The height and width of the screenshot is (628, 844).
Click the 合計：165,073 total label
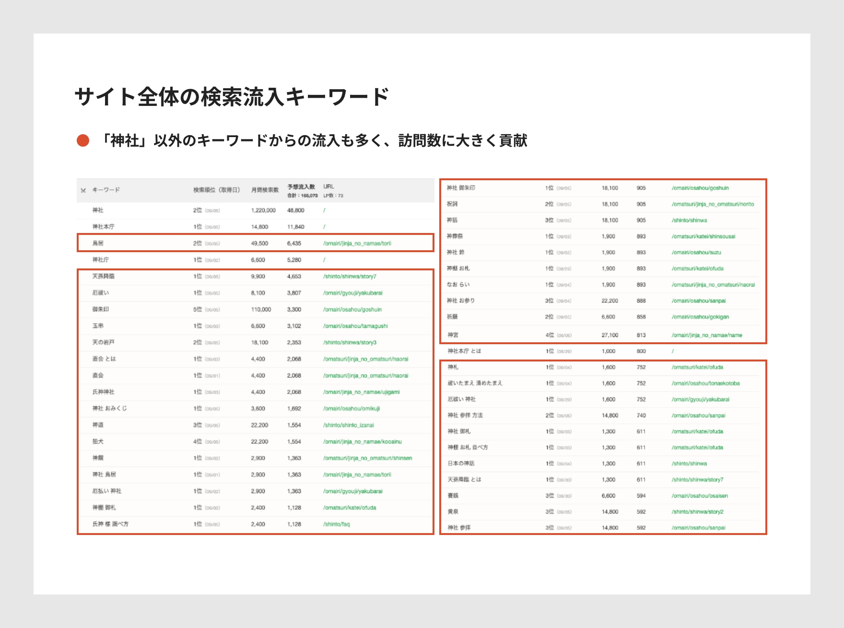pyautogui.click(x=302, y=196)
